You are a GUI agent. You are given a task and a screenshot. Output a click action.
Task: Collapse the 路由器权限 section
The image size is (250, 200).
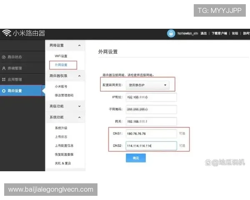[65, 76]
